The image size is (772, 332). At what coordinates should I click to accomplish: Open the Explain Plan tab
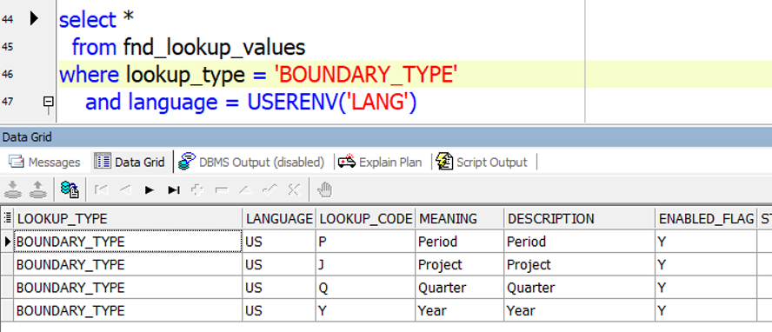(380, 162)
